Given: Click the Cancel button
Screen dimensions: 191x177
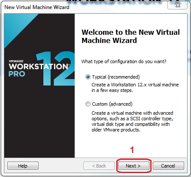Looking at the screenshot, I should (168, 166).
